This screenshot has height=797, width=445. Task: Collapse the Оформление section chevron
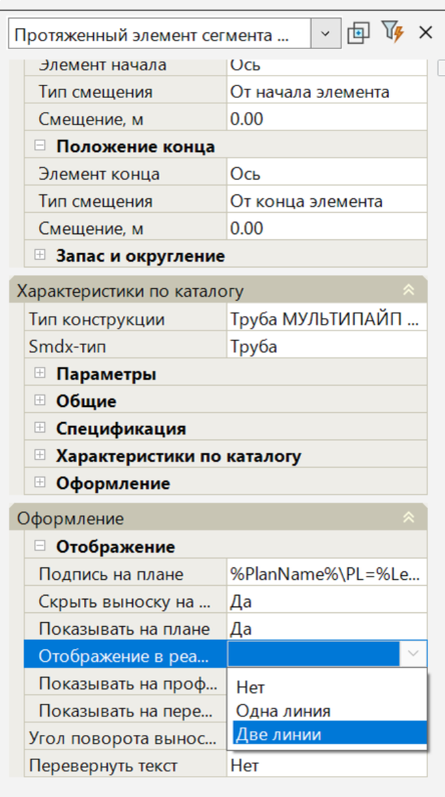(409, 518)
